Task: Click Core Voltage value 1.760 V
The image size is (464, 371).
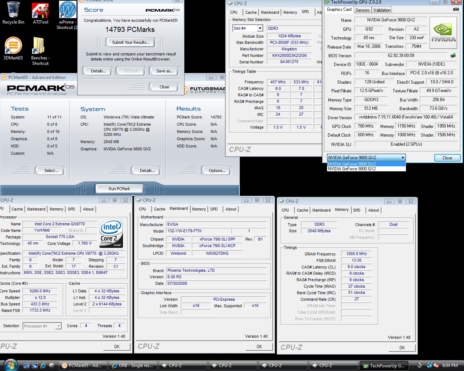Action: click(85, 243)
